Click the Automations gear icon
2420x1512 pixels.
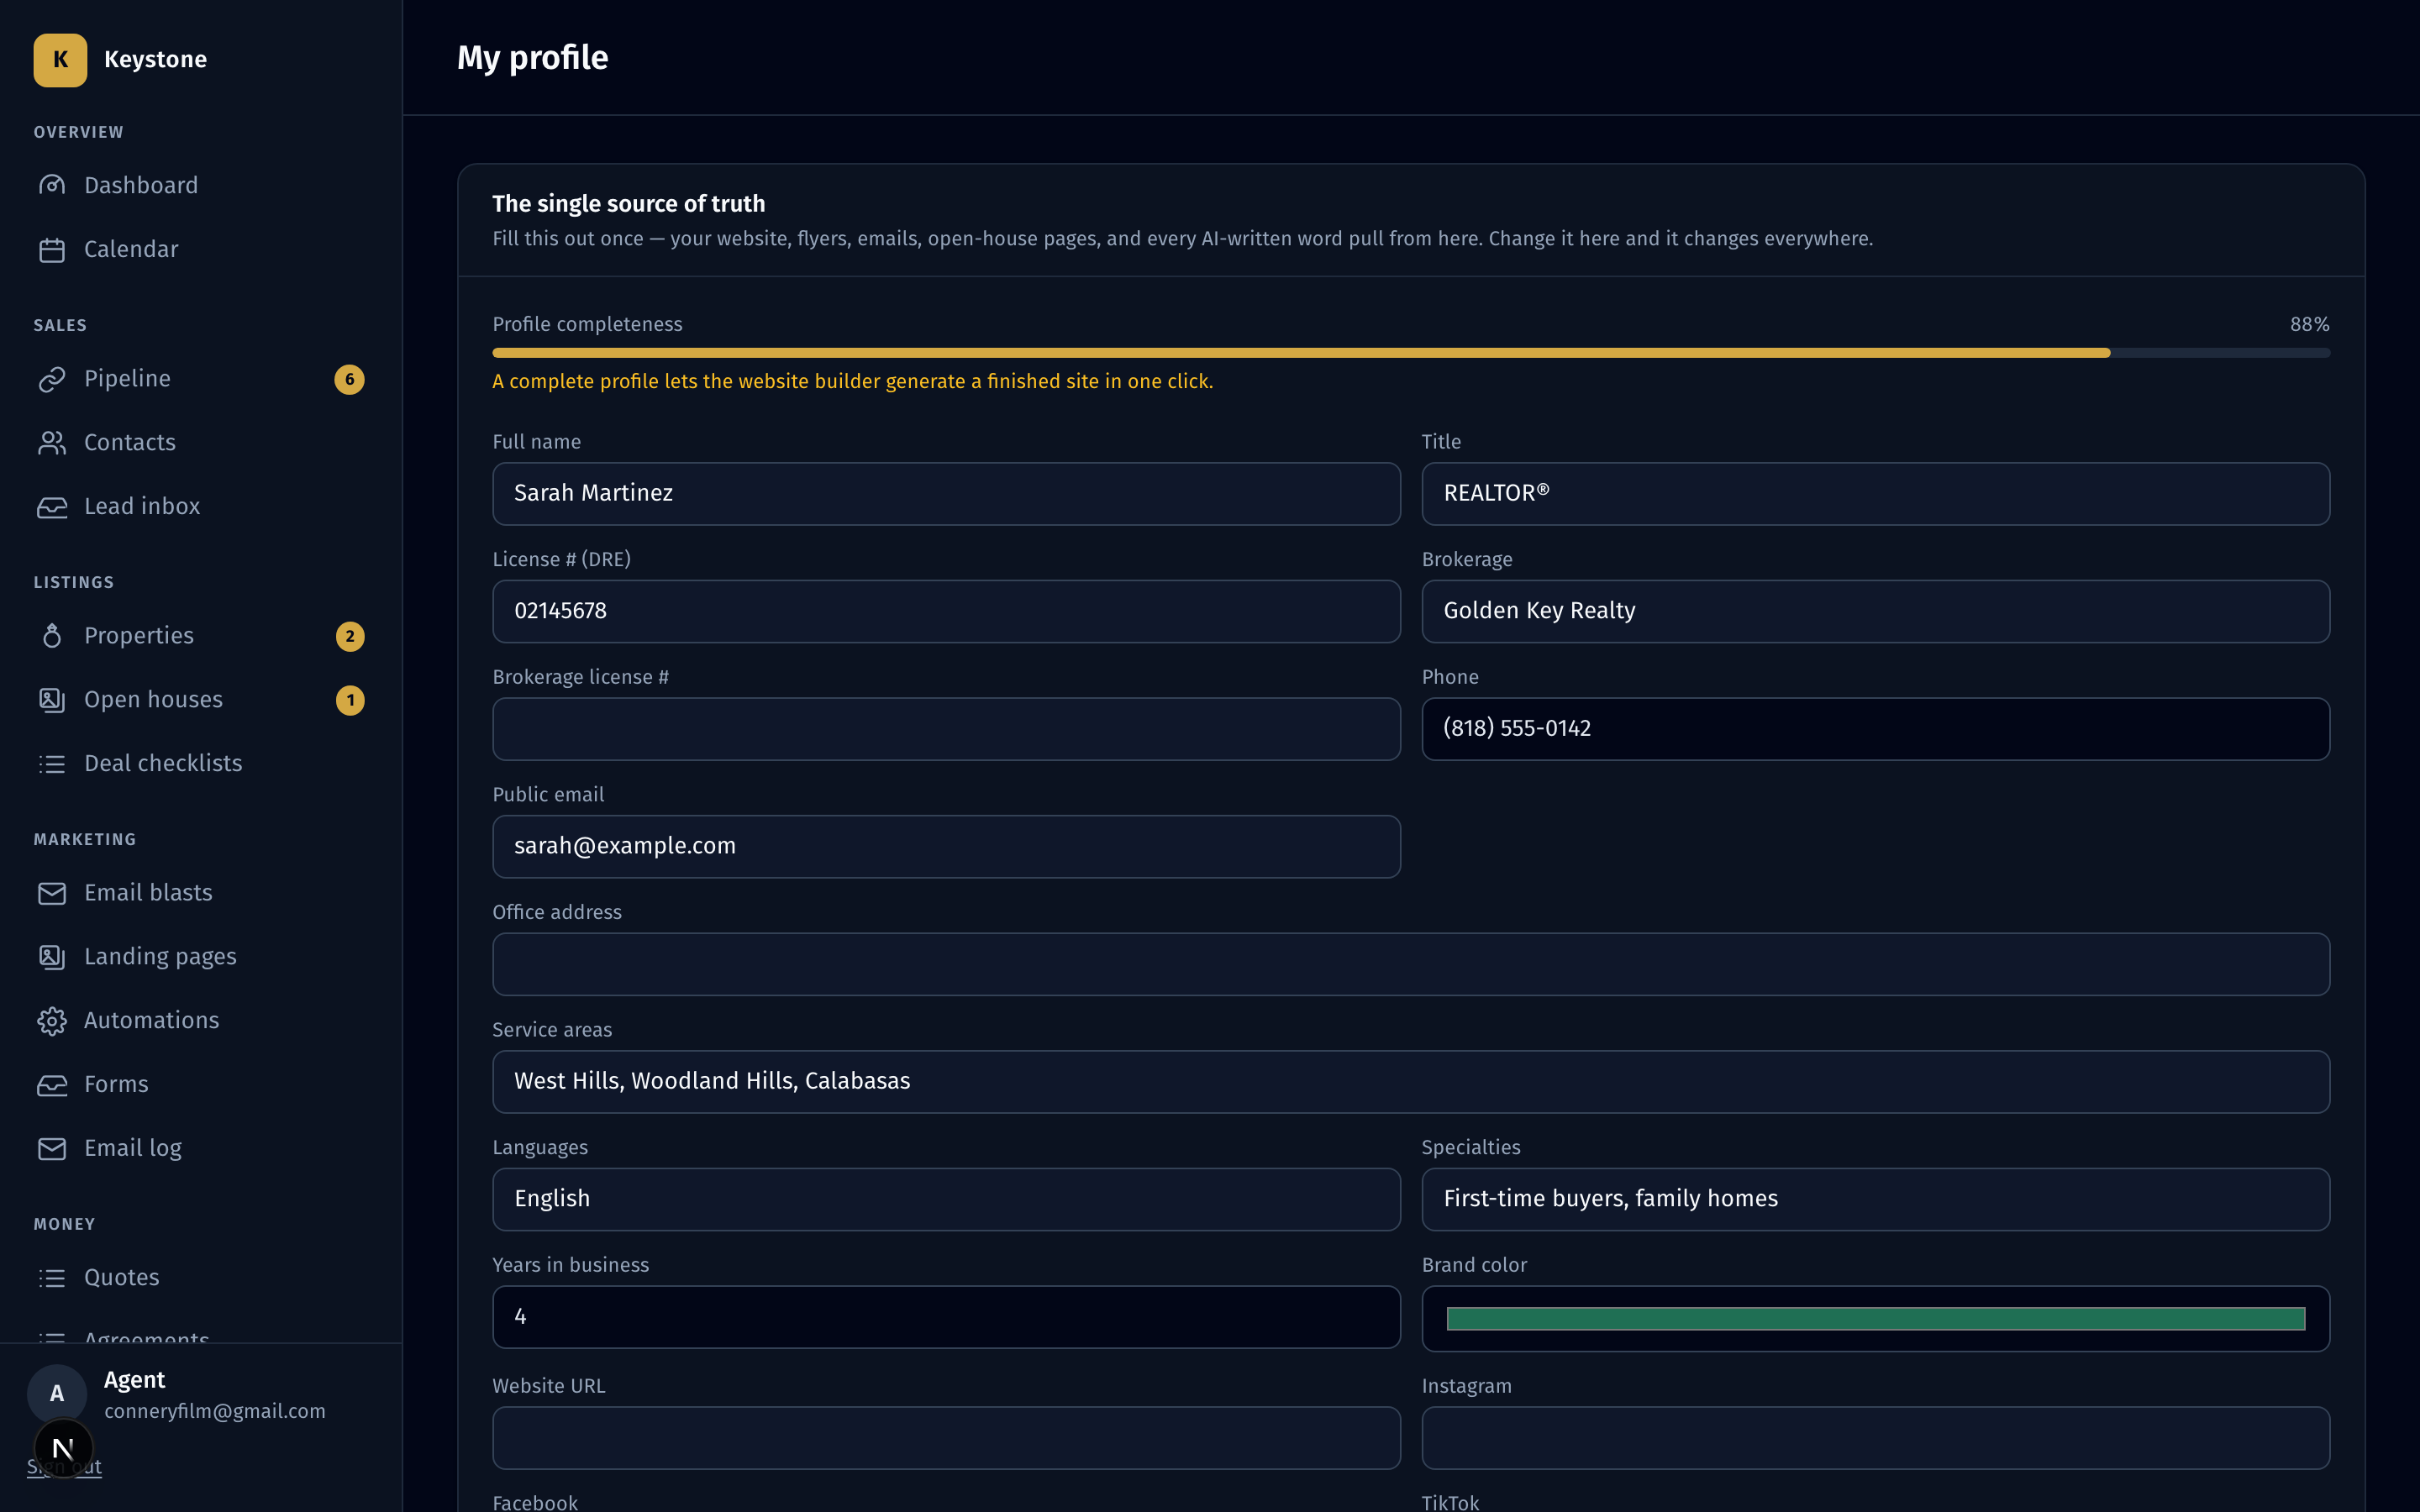(52, 1021)
